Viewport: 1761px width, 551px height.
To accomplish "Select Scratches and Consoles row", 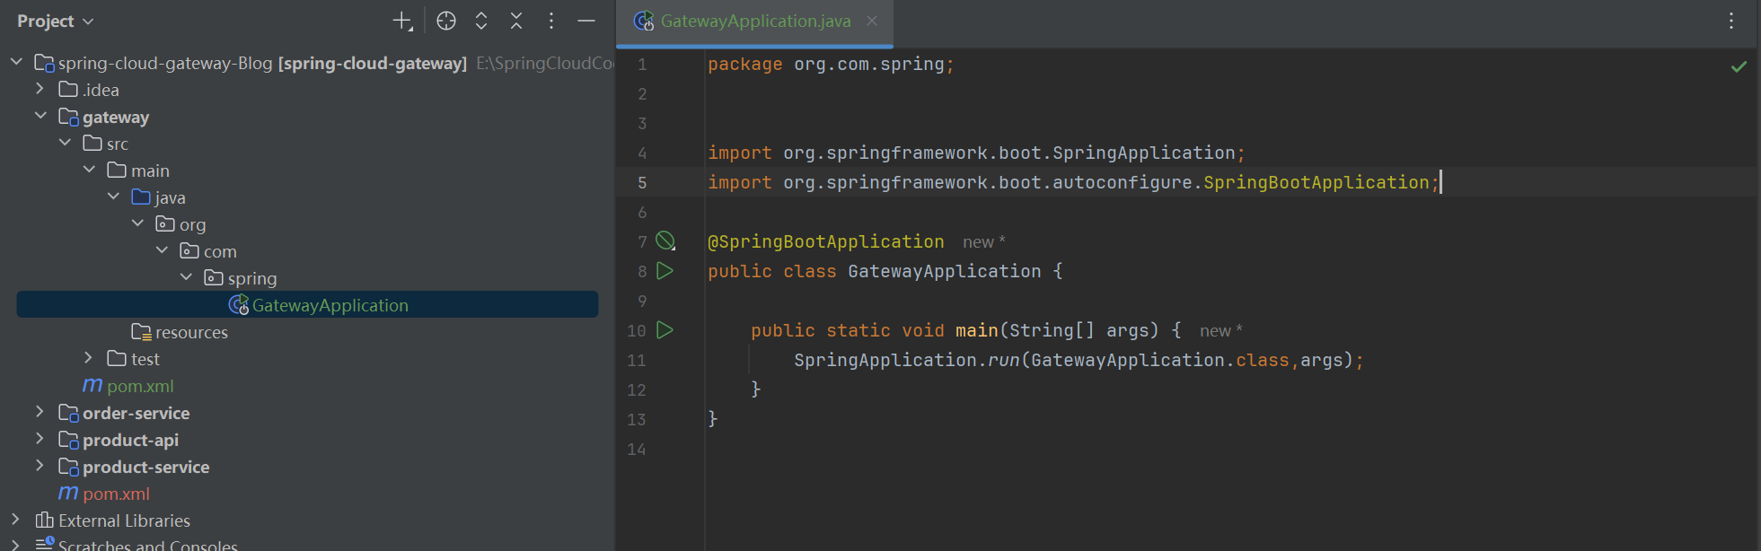I will point(307,544).
